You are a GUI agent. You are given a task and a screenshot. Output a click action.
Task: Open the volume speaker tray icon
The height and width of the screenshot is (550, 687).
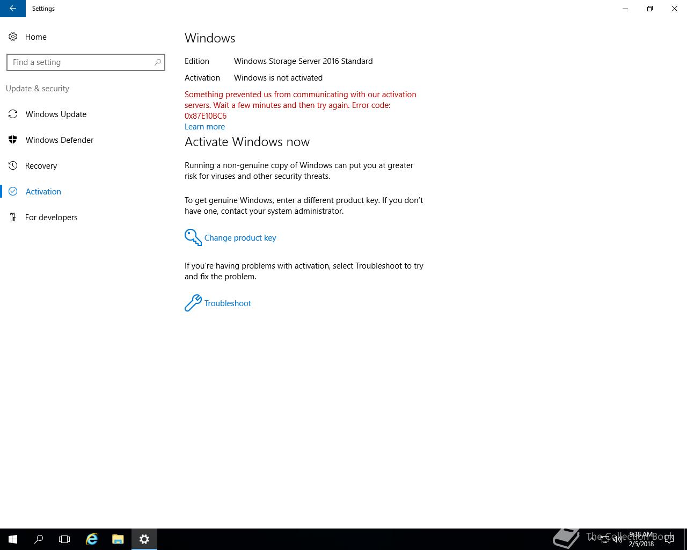coord(617,539)
